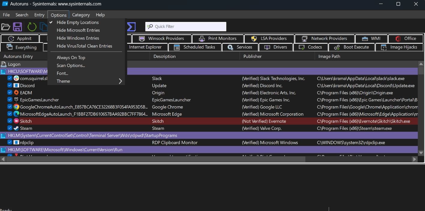This screenshot has width=425, height=211.
Task: Click the EpicGamesLauncher row icon
Action: point(16,100)
